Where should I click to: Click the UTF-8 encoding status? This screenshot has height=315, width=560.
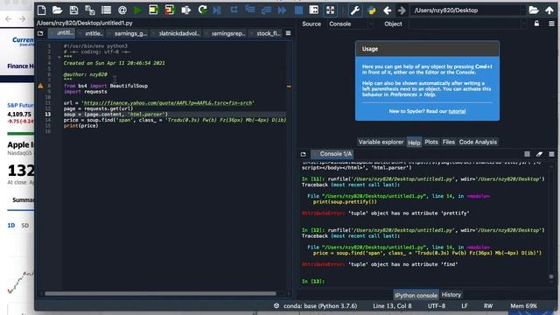click(x=437, y=306)
